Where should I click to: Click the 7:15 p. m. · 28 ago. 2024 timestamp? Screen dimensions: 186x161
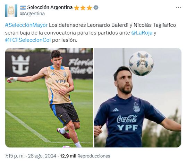pos(31,156)
